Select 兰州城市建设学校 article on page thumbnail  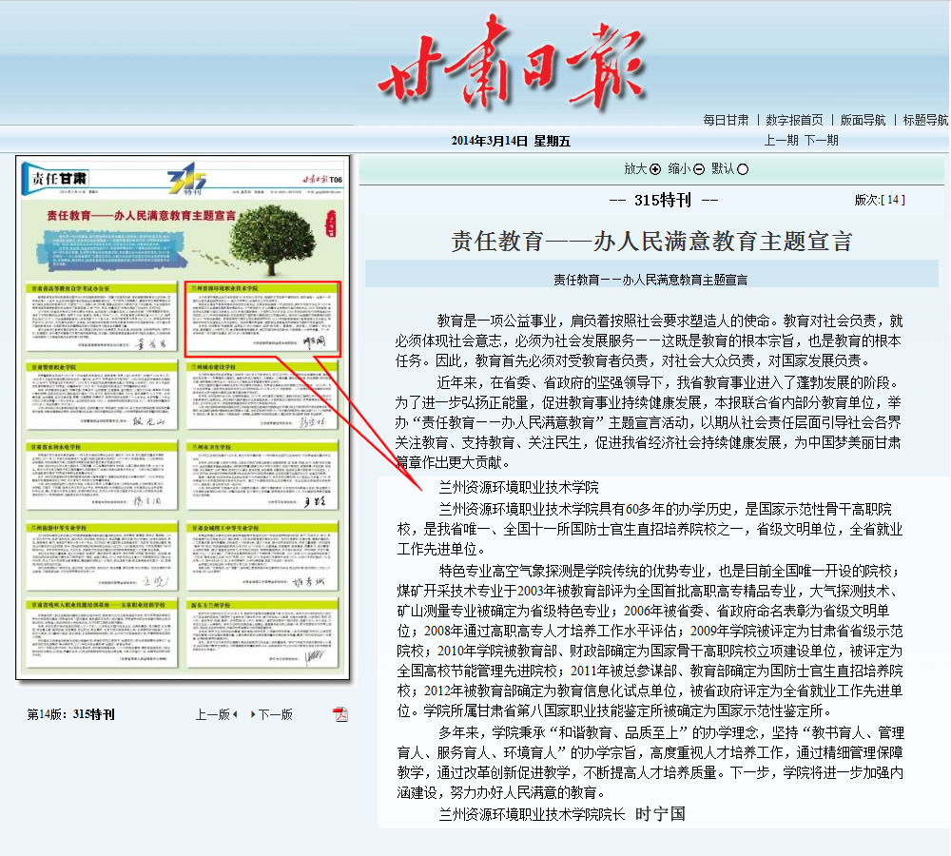tap(262, 397)
